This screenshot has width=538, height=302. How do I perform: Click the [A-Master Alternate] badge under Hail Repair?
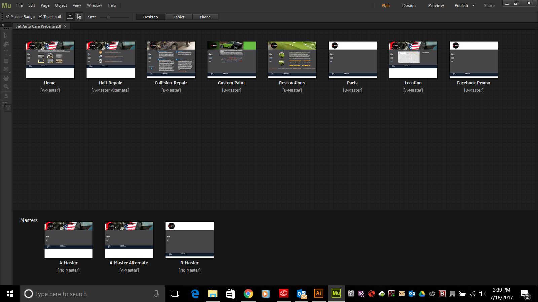(x=111, y=90)
